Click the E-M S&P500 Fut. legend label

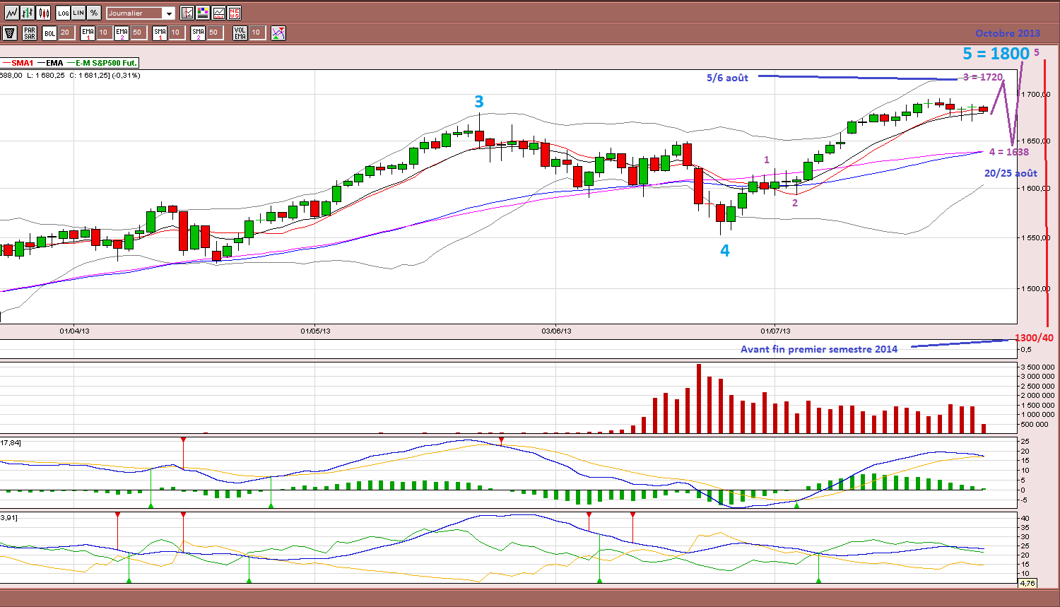[x=102, y=63]
